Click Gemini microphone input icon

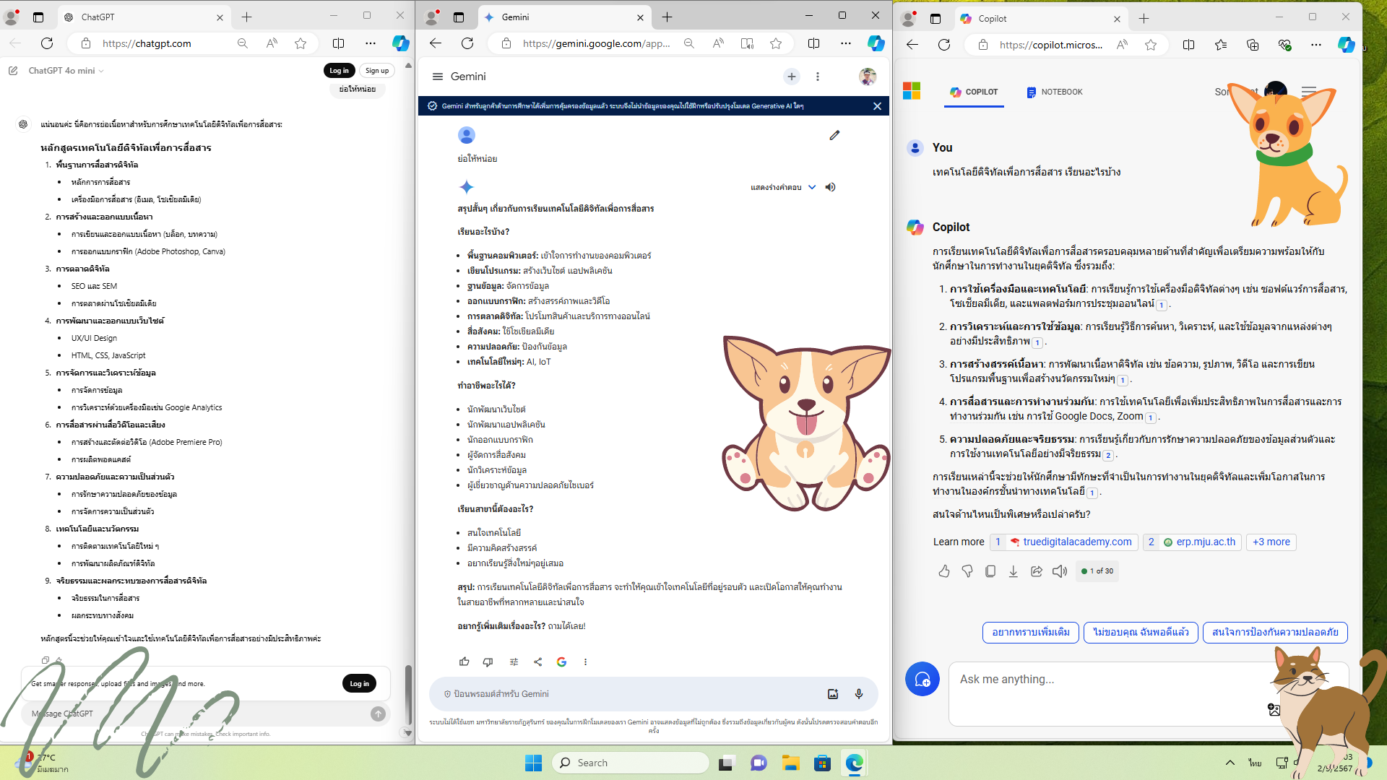click(x=858, y=693)
